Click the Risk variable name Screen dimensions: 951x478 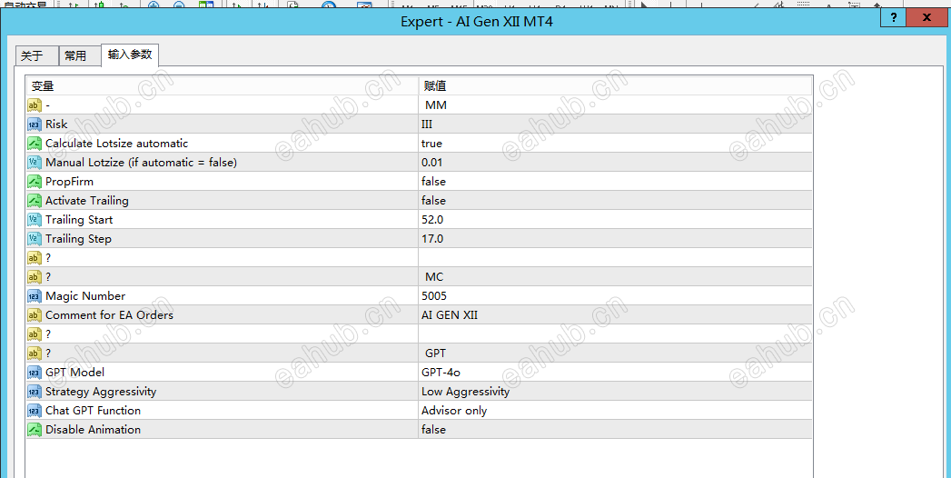[x=56, y=124]
